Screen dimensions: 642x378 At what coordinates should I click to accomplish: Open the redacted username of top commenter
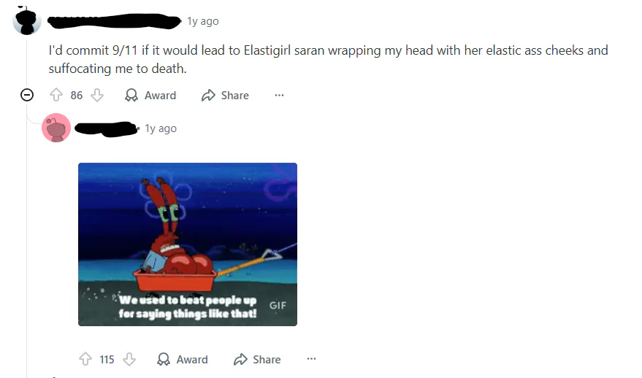[114, 20]
